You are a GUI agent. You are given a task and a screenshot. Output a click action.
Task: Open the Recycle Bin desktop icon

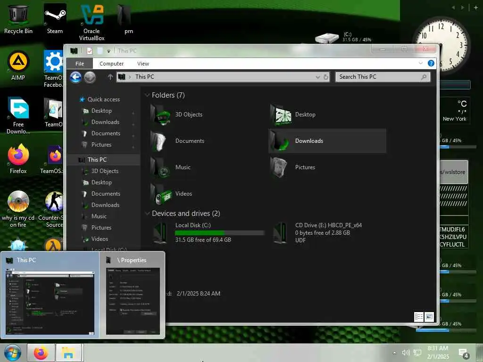(x=18, y=19)
